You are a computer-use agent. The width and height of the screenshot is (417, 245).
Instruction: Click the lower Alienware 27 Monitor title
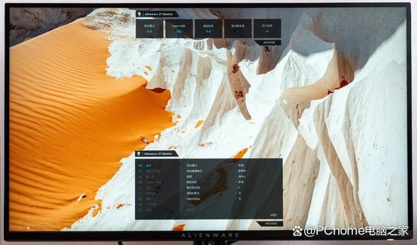click(158, 154)
